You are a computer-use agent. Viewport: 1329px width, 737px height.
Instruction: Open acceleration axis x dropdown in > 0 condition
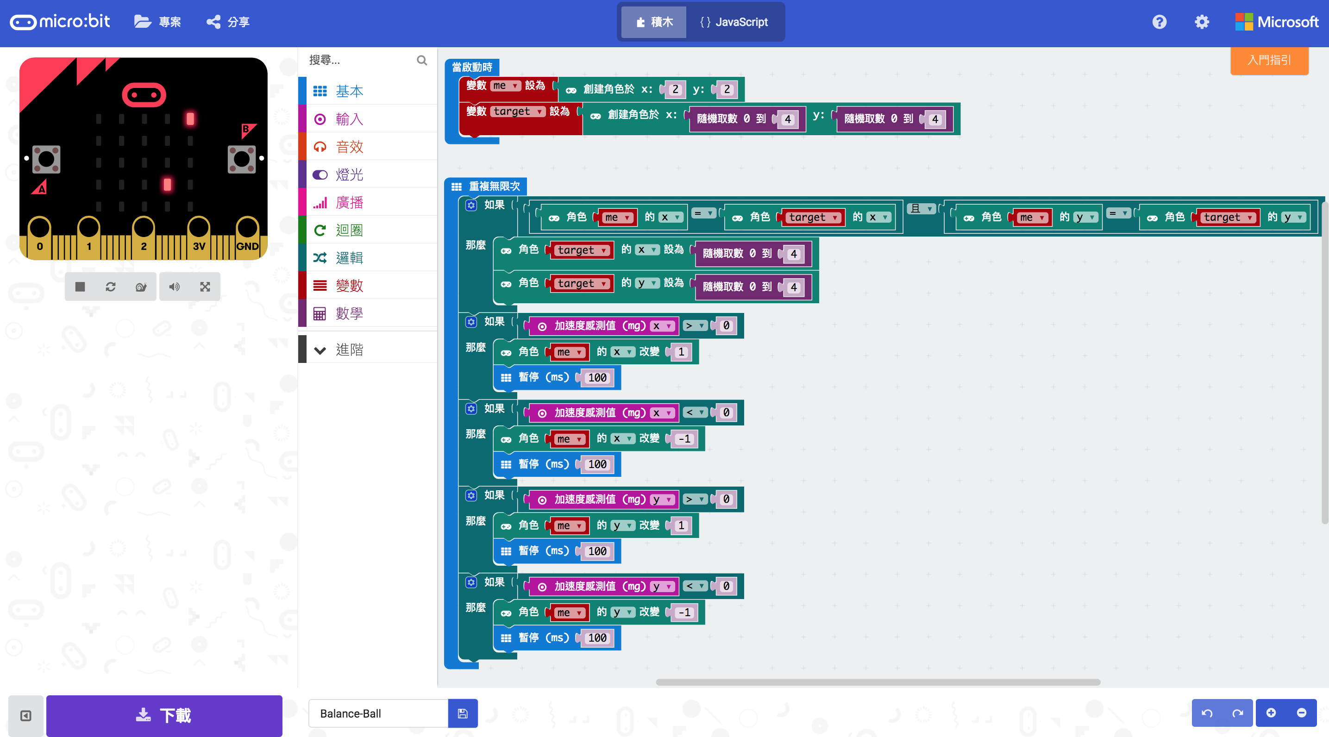[663, 326]
